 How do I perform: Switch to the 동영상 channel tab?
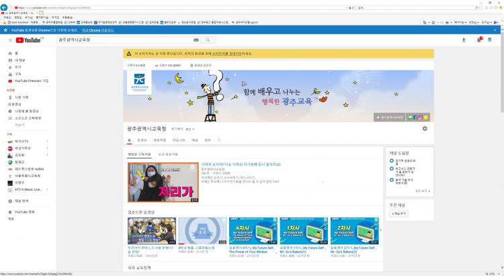(142, 140)
